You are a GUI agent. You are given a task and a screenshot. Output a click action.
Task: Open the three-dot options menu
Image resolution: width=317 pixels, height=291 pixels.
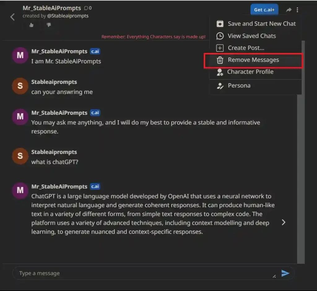coord(297,10)
